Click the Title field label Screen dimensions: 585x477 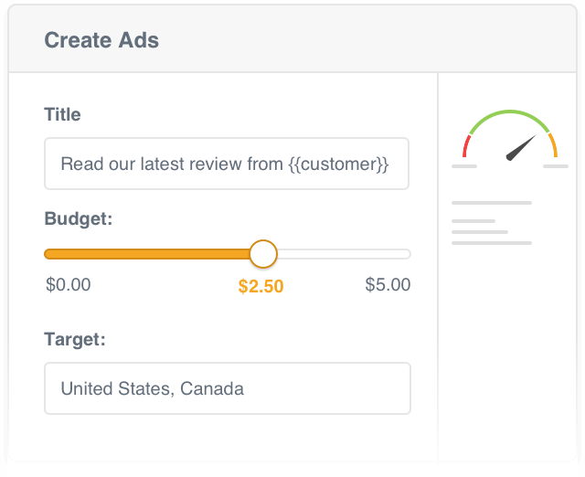coord(62,115)
